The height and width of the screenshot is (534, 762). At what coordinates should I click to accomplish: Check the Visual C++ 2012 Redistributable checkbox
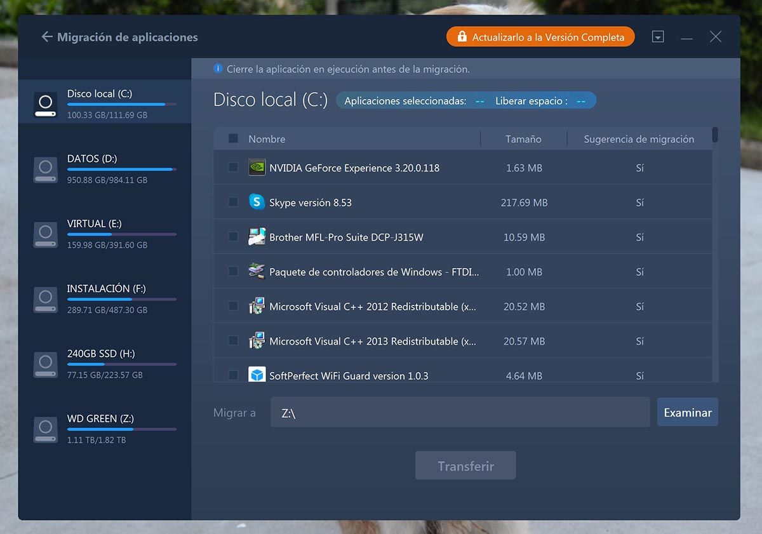pyautogui.click(x=233, y=306)
